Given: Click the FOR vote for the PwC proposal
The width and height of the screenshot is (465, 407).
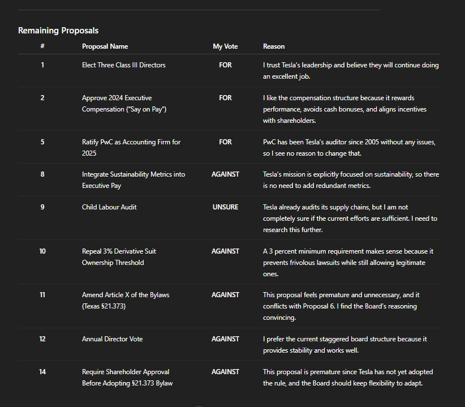Looking at the screenshot, I should pos(225,142).
